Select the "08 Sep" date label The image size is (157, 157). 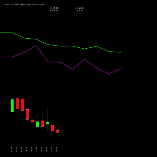[x=57, y=149]
